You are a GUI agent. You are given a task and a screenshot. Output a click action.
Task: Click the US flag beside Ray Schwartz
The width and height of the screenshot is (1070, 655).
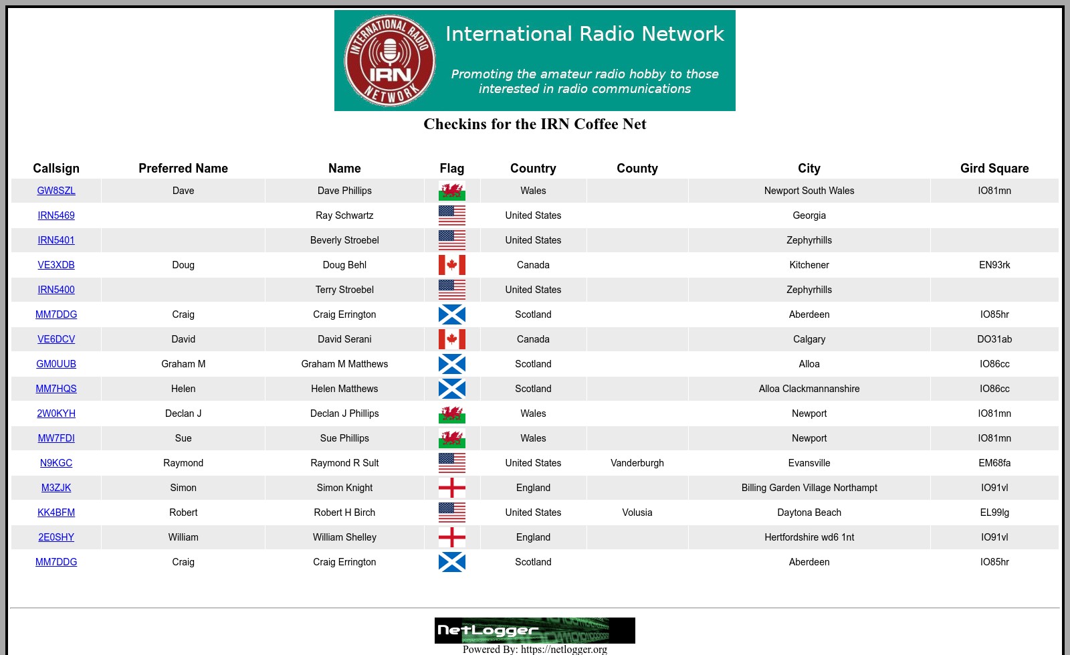point(451,215)
